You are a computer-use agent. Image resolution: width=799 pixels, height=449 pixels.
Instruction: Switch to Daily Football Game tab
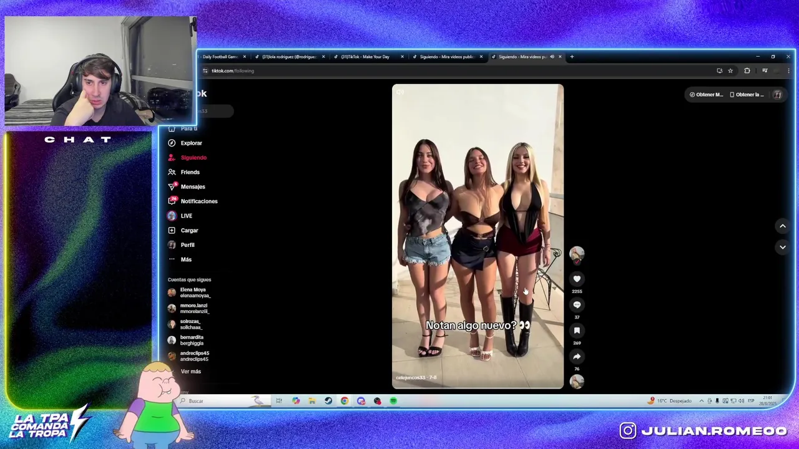[x=220, y=57]
